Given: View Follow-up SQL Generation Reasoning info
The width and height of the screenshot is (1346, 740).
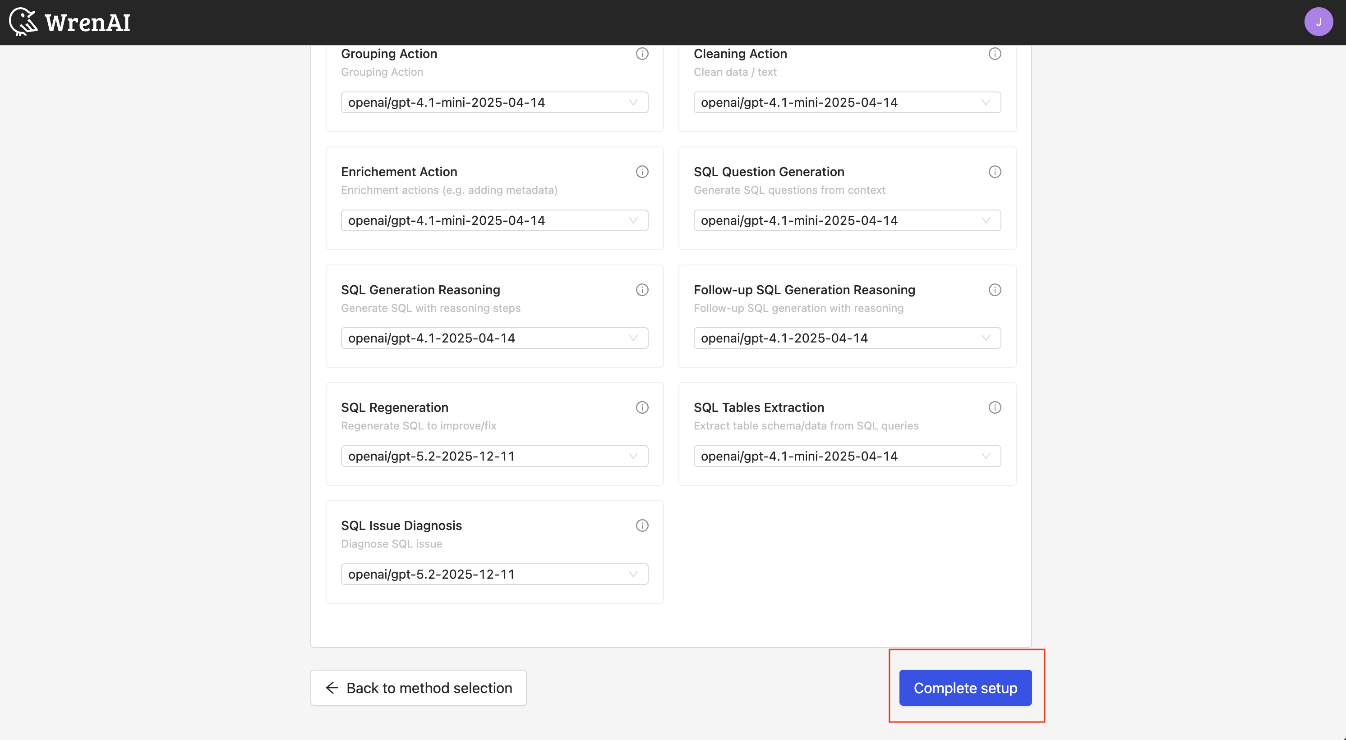Looking at the screenshot, I should (994, 290).
